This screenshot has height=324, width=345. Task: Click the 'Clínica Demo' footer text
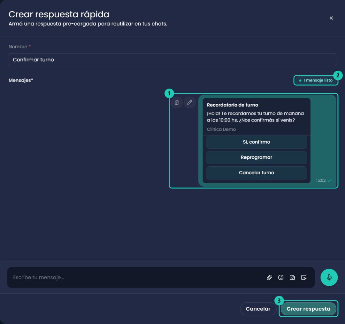pyautogui.click(x=221, y=129)
